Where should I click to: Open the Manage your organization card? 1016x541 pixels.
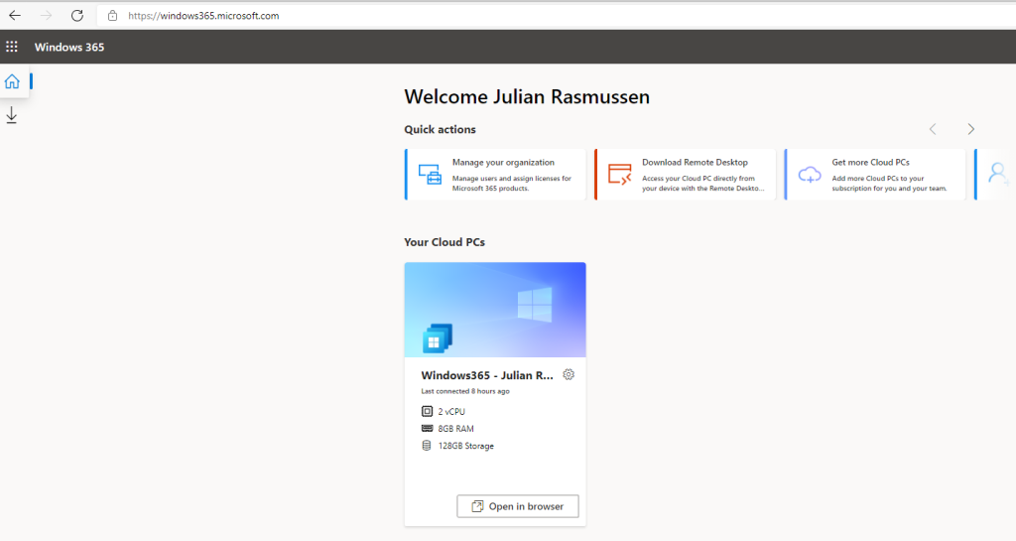click(496, 175)
